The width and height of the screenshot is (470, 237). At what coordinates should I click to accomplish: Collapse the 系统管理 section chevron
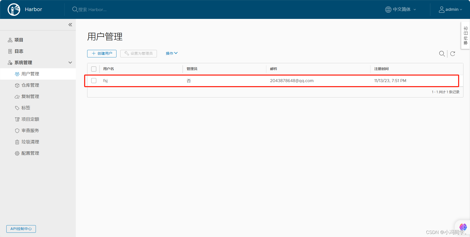point(70,63)
